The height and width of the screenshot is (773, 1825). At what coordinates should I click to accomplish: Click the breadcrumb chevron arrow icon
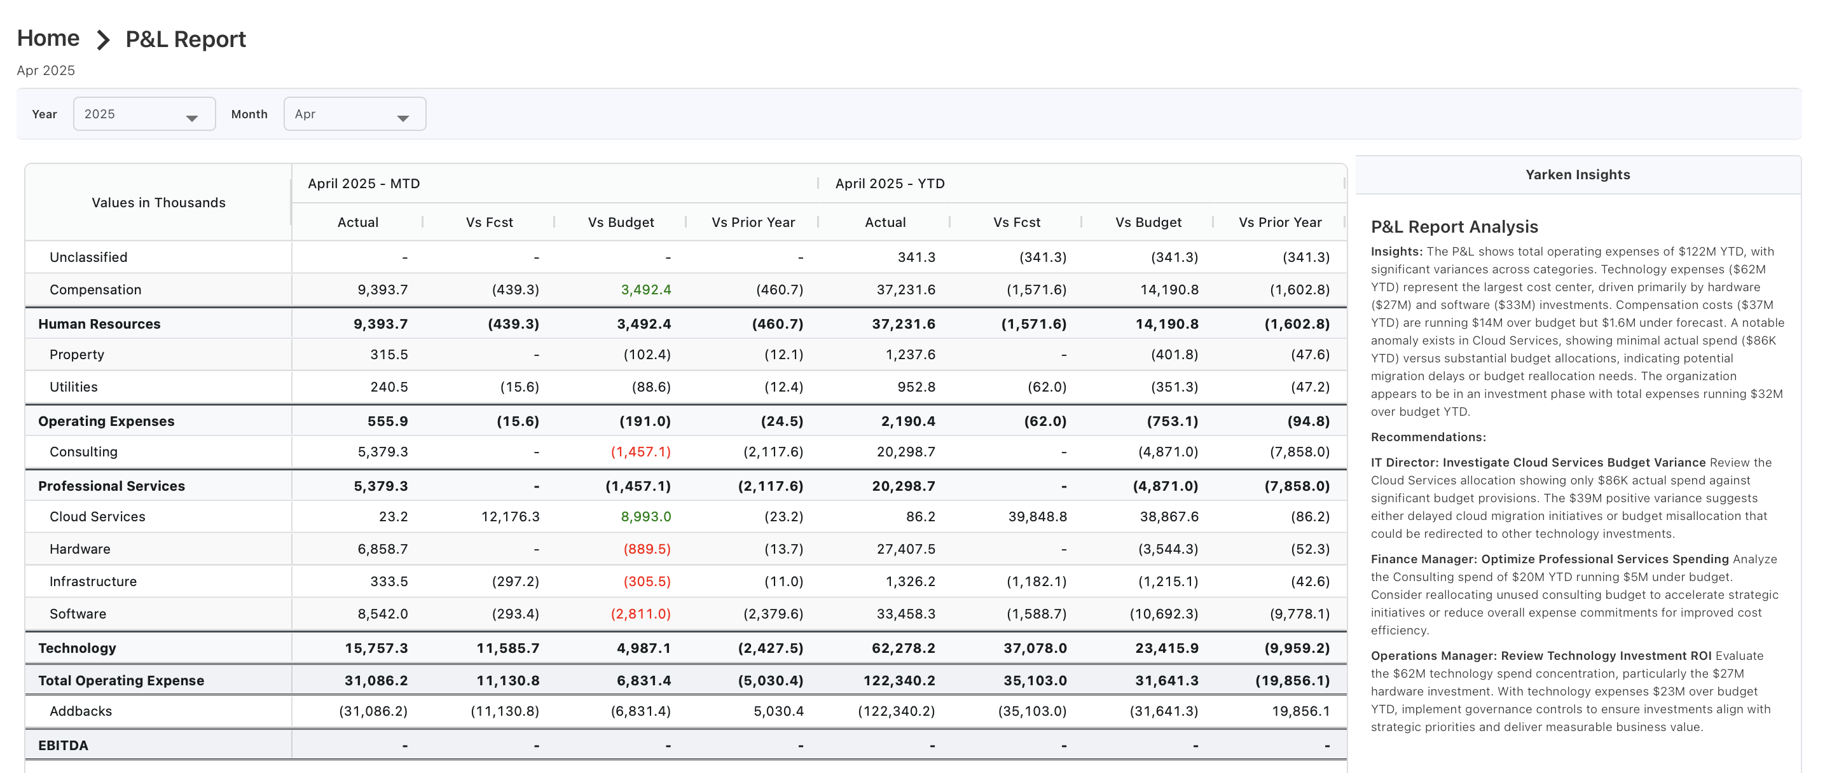103,39
